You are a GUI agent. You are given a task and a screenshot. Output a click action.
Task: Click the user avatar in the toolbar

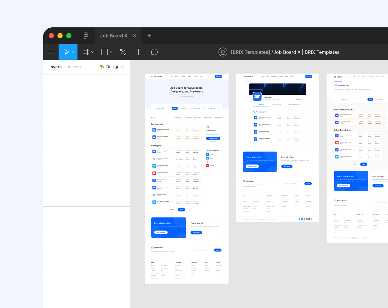point(223,52)
